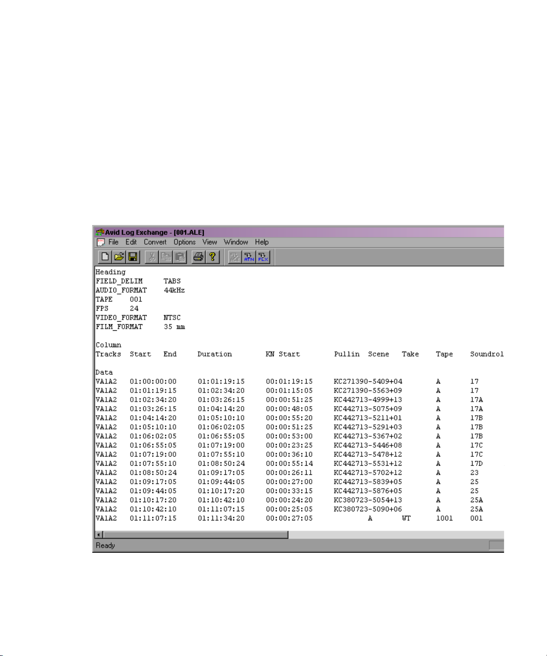Click the 'VIDEO_FORMAT' text

pyautogui.click(x=121, y=318)
